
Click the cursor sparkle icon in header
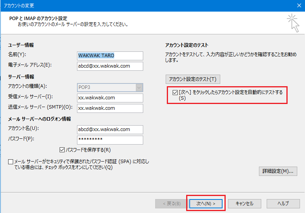pyautogui.click(x=293, y=23)
